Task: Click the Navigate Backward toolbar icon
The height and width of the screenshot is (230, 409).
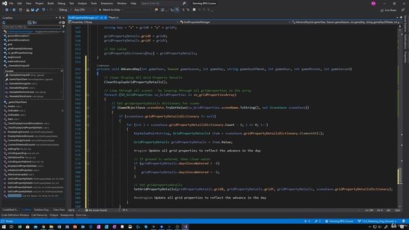Action: pyautogui.click(x=7, y=10)
